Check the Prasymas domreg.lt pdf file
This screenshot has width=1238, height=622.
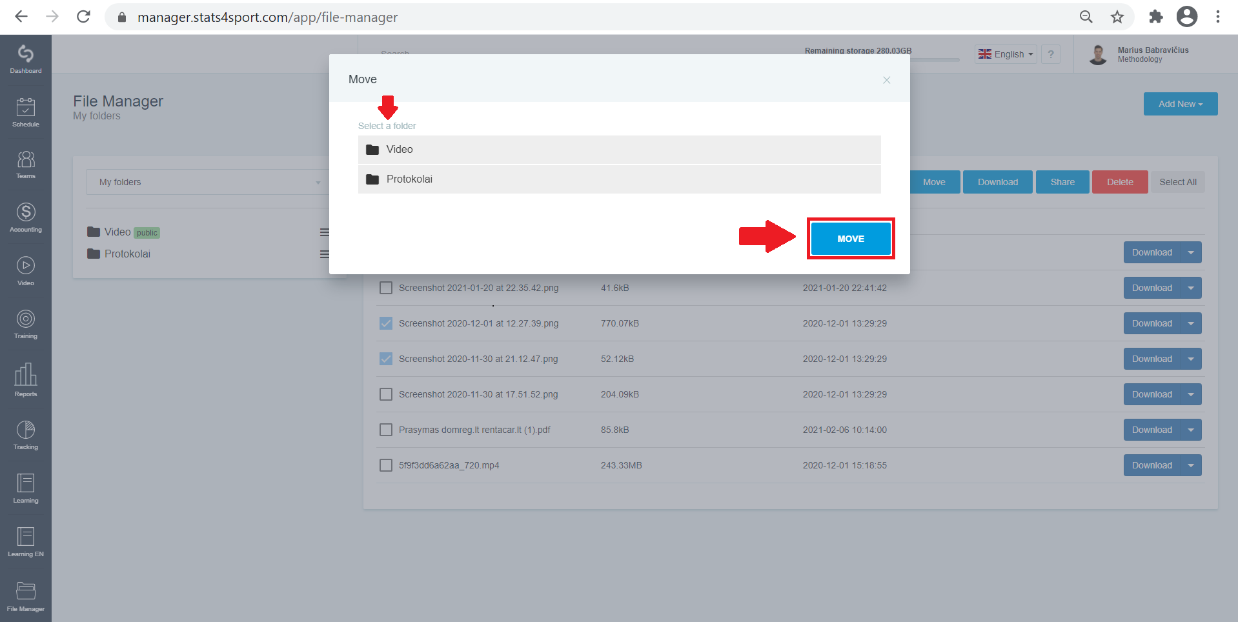click(386, 430)
